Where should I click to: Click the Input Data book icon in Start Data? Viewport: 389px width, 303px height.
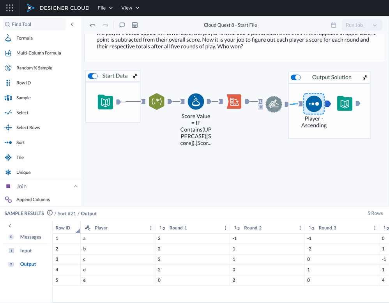(x=105, y=102)
